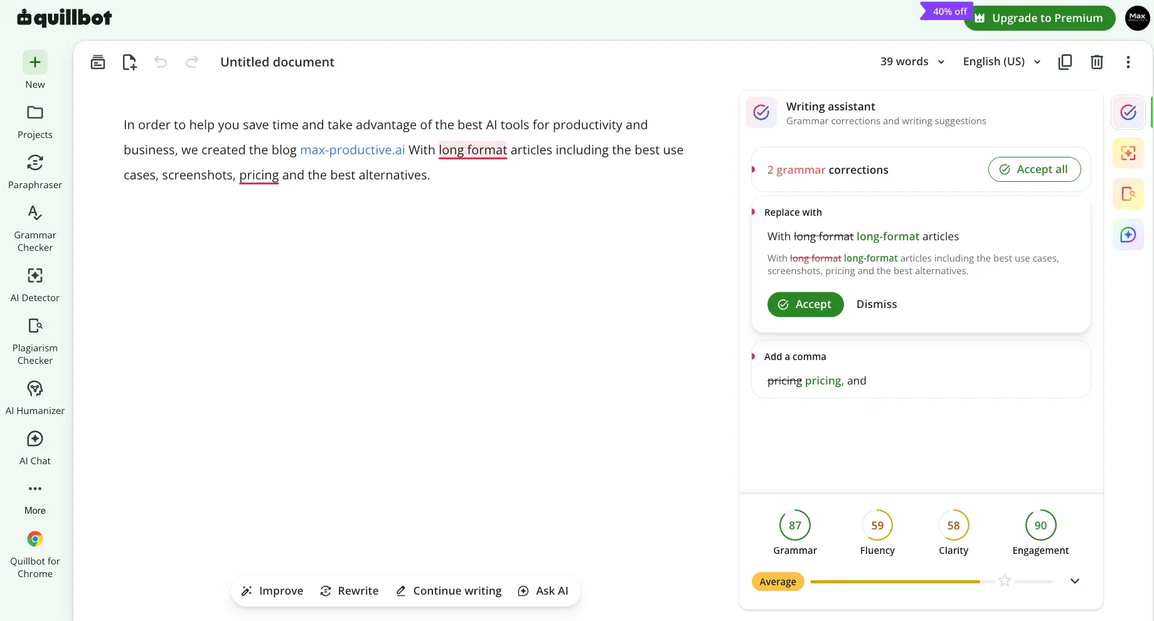Expand the Add a comma suggestion
Viewport: 1154px width, 621px height.
click(921, 369)
